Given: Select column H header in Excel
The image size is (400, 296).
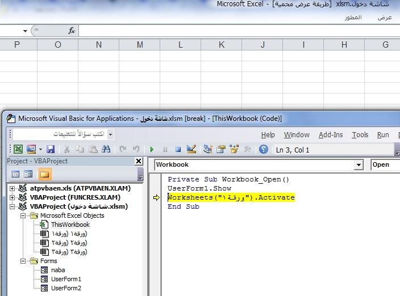Looking at the screenshot, I should click(x=344, y=45).
